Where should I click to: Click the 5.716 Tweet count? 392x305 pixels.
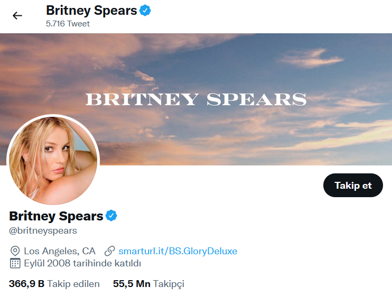click(x=68, y=24)
